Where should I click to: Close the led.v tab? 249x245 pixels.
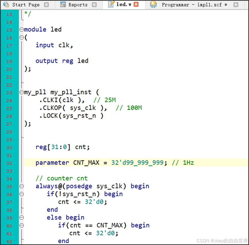click(136, 5)
